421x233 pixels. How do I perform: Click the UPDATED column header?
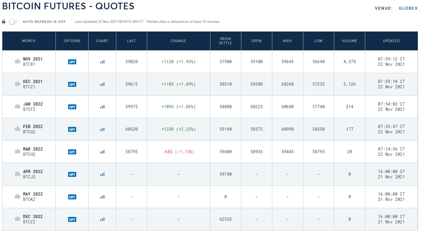point(391,41)
